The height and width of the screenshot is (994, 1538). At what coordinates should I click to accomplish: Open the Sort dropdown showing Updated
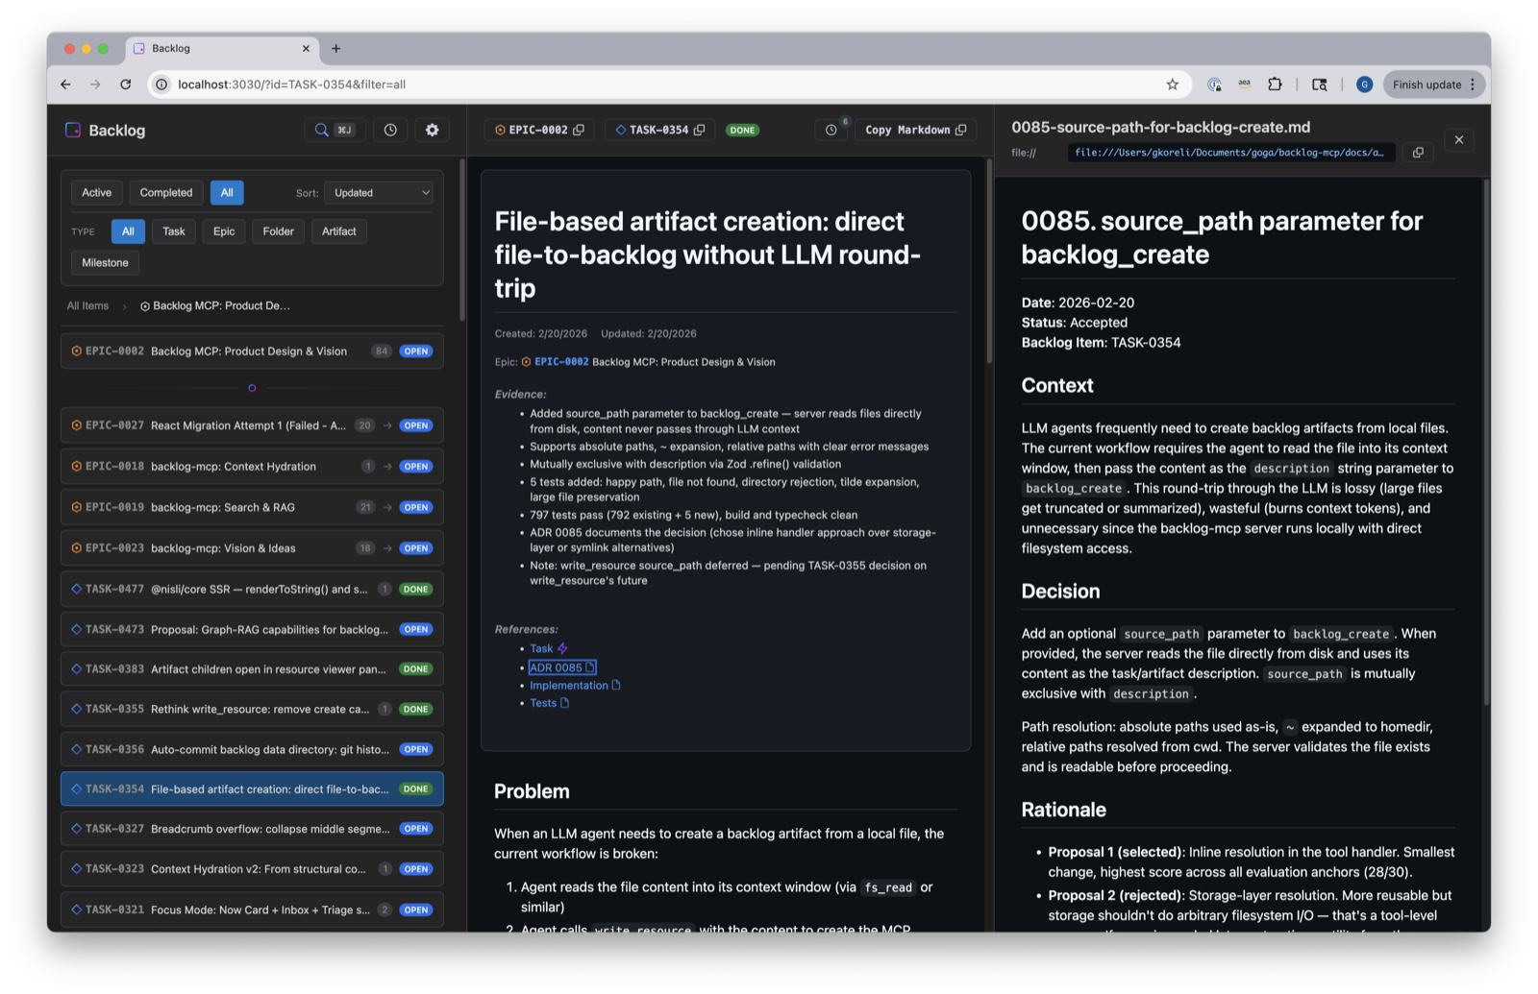[380, 193]
